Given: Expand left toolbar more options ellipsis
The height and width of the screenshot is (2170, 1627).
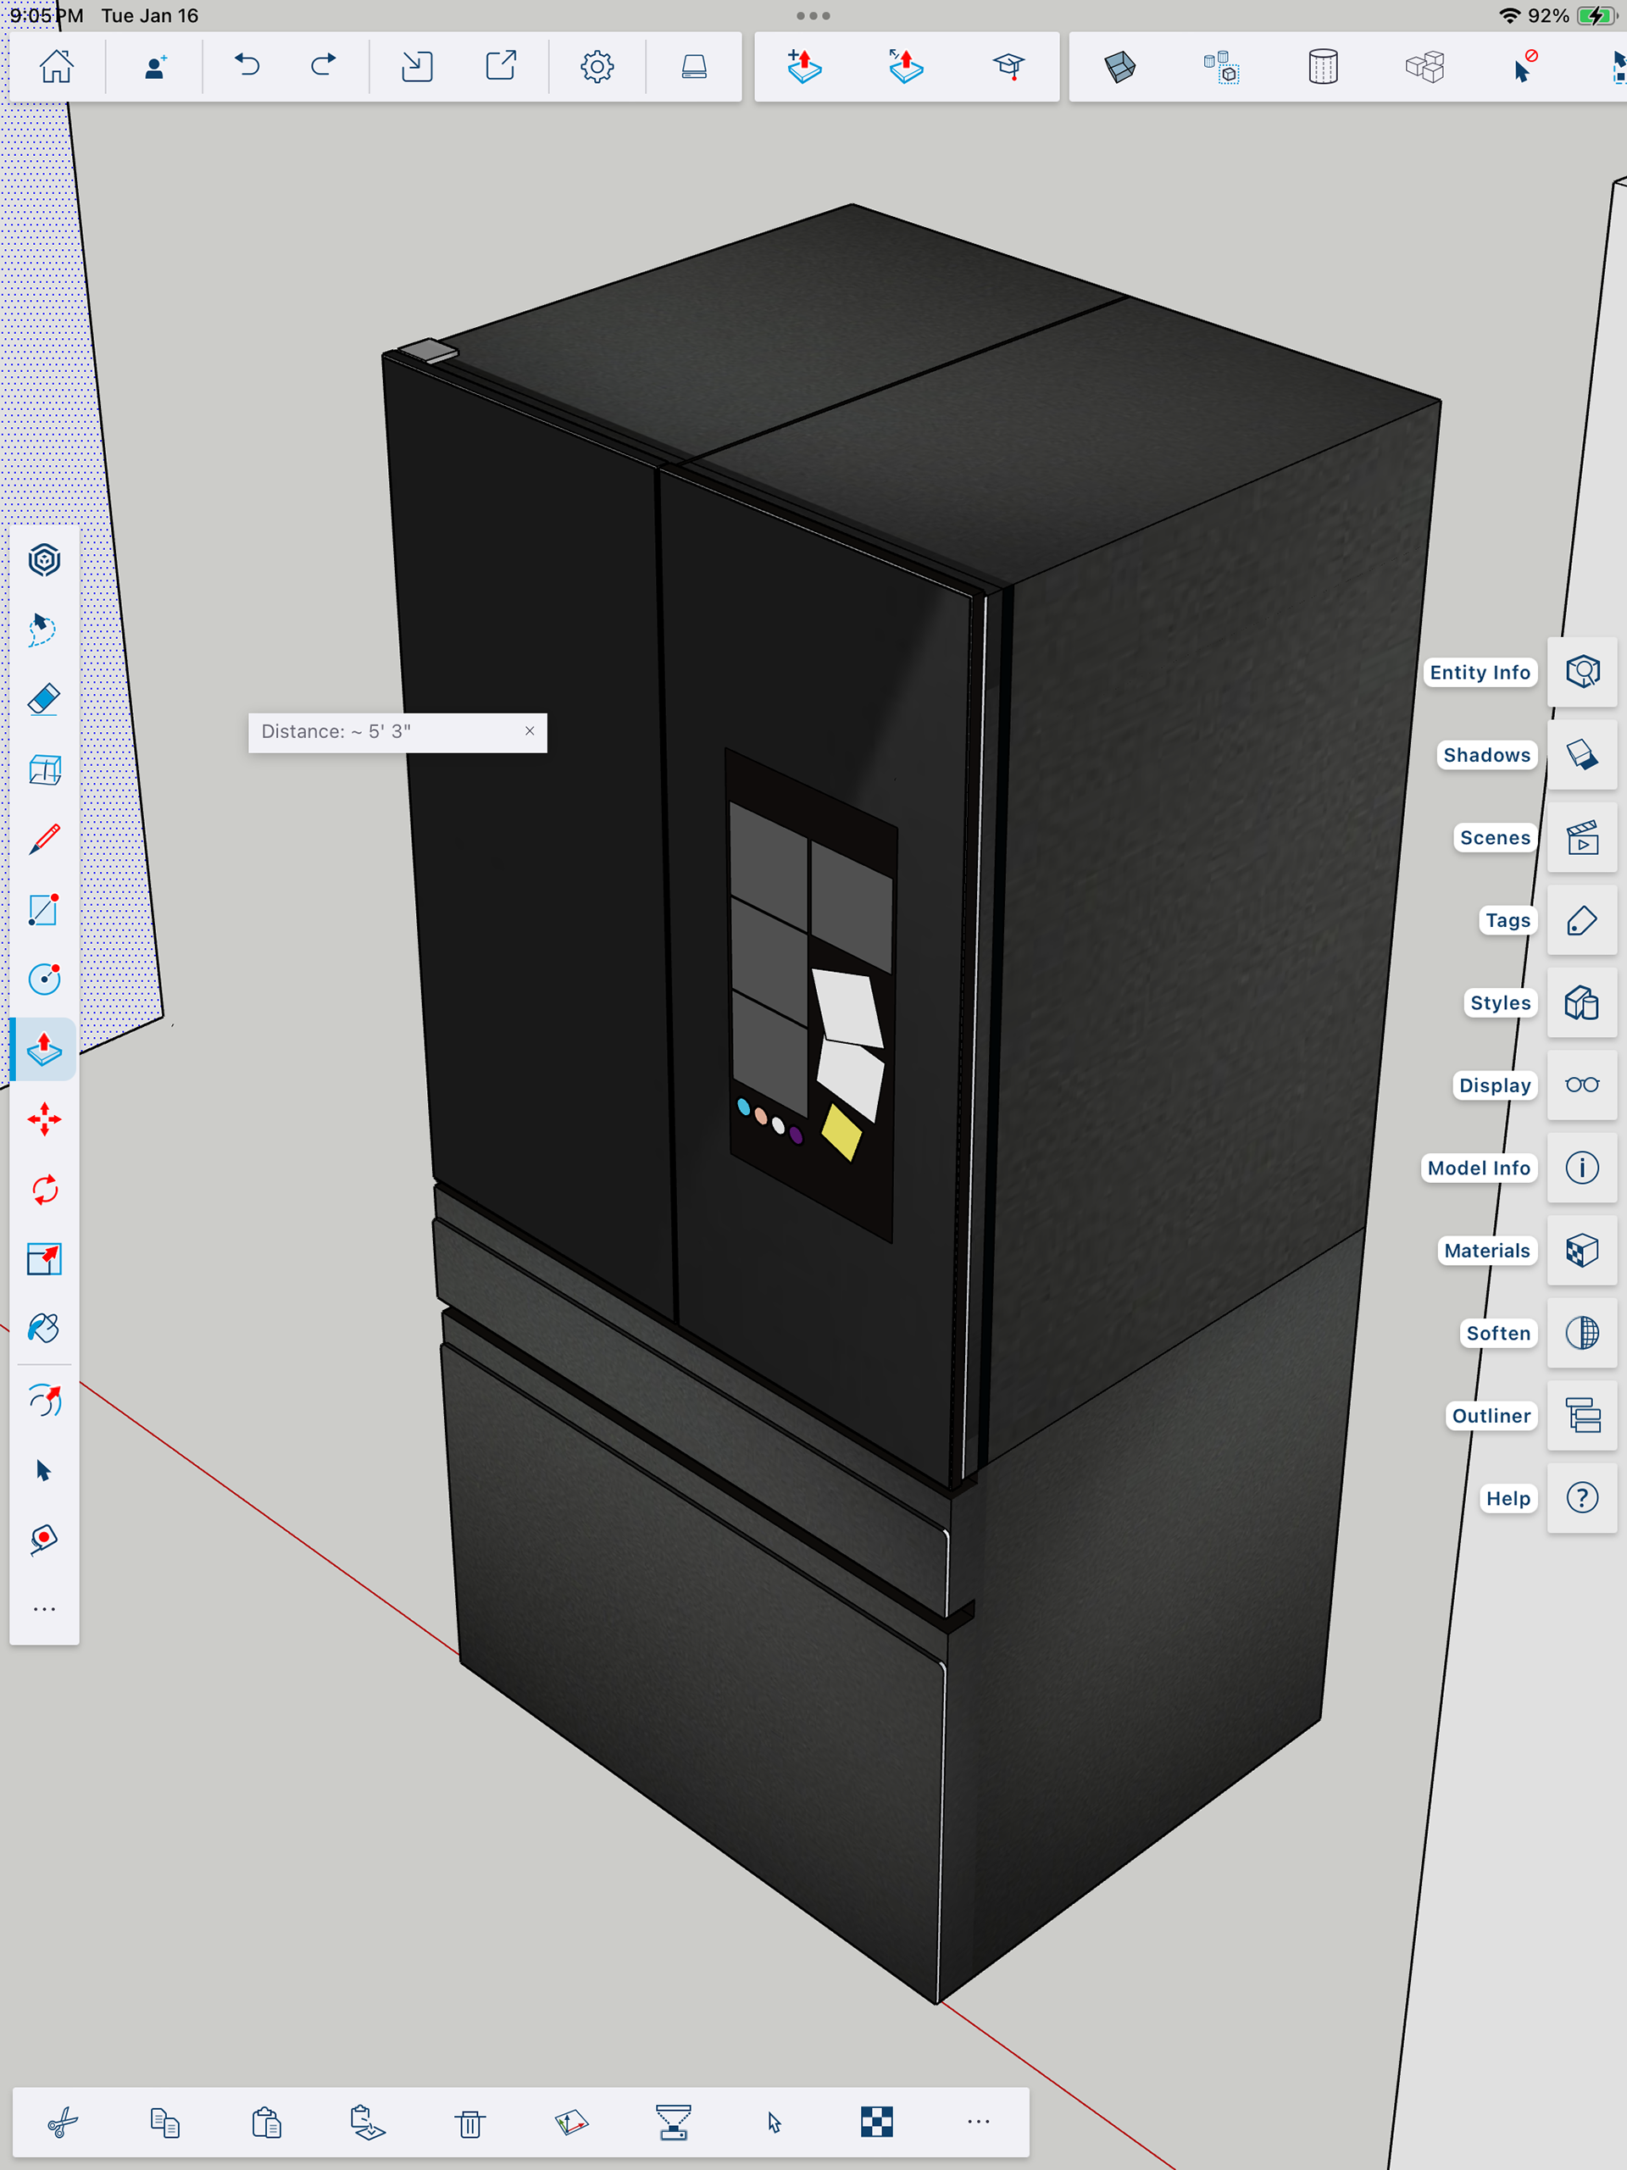Looking at the screenshot, I should (x=44, y=1610).
